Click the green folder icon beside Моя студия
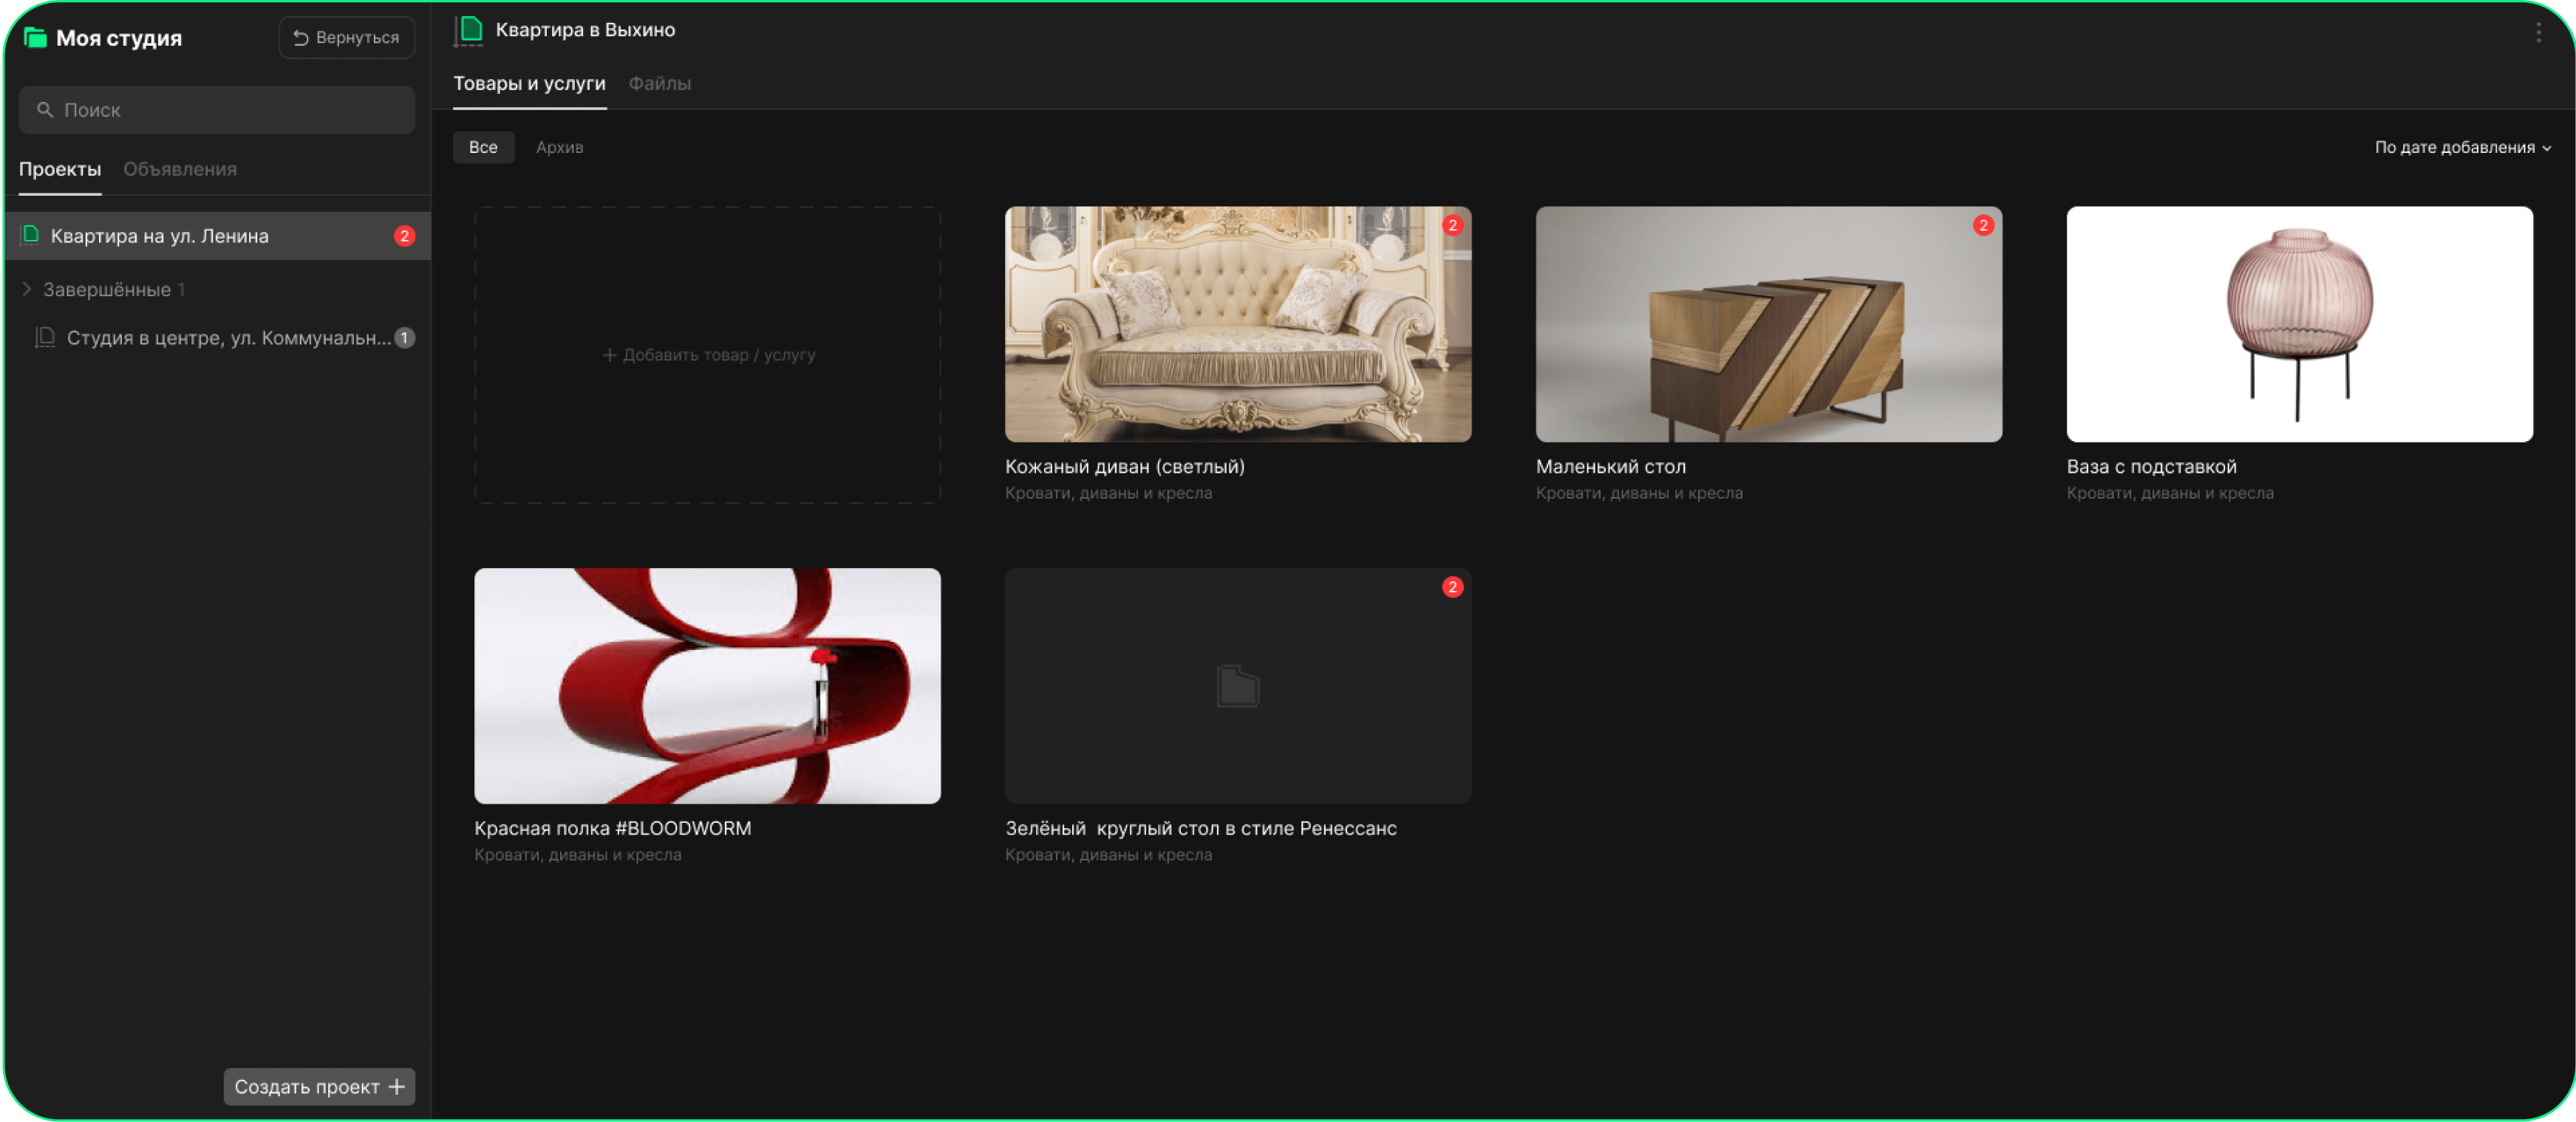This screenshot has width=2576, height=1122. tap(35, 38)
